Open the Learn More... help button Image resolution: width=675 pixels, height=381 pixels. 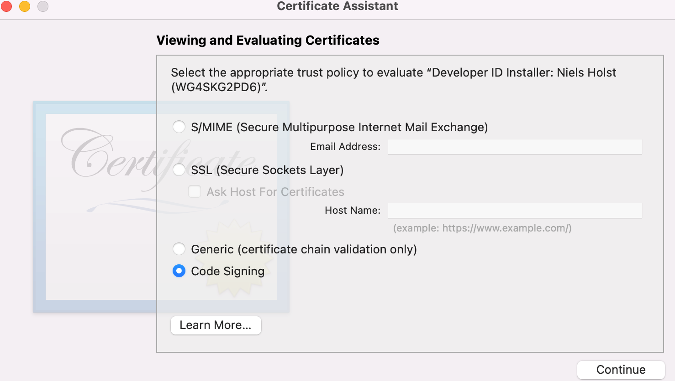tap(216, 325)
